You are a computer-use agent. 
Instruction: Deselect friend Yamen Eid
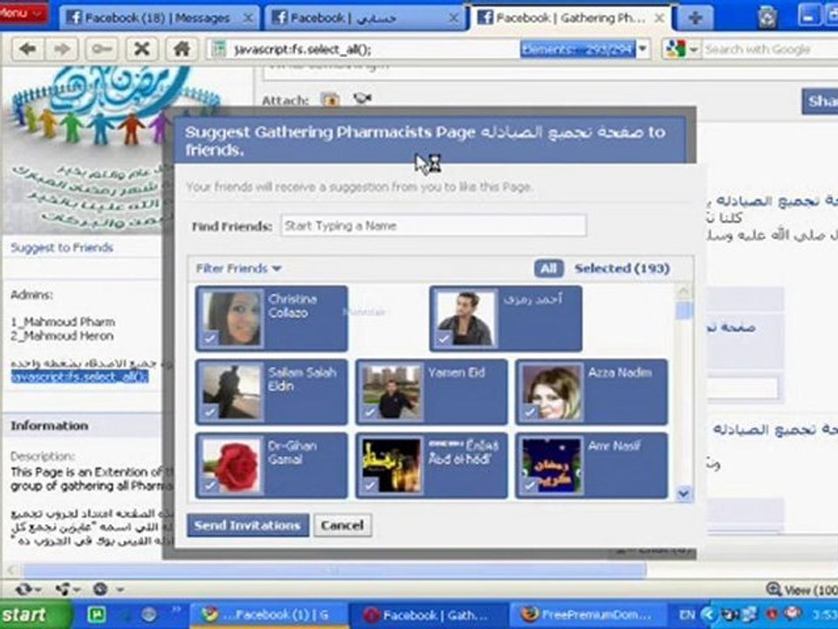(x=432, y=392)
